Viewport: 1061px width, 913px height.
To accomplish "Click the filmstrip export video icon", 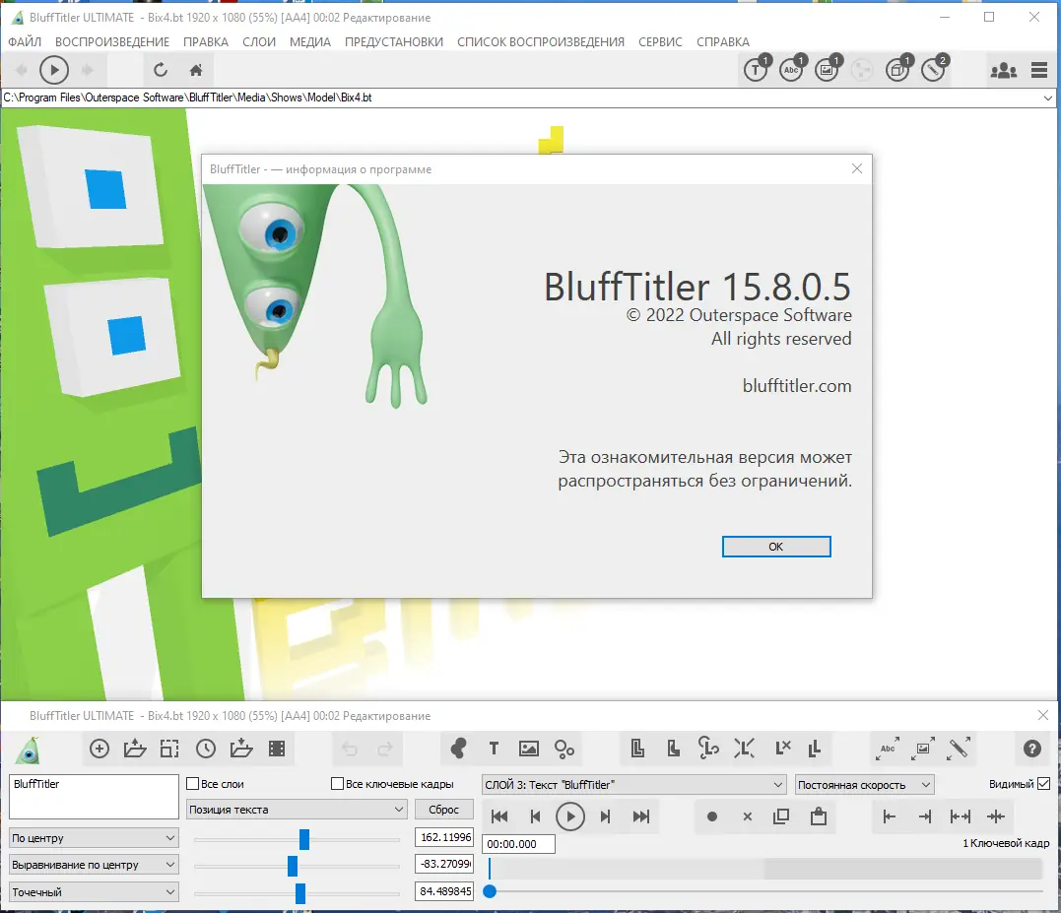I will pyautogui.click(x=277, y=749).
